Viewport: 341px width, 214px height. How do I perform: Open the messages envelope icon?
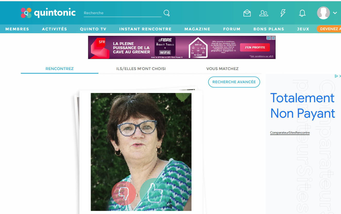pos(247,13)
